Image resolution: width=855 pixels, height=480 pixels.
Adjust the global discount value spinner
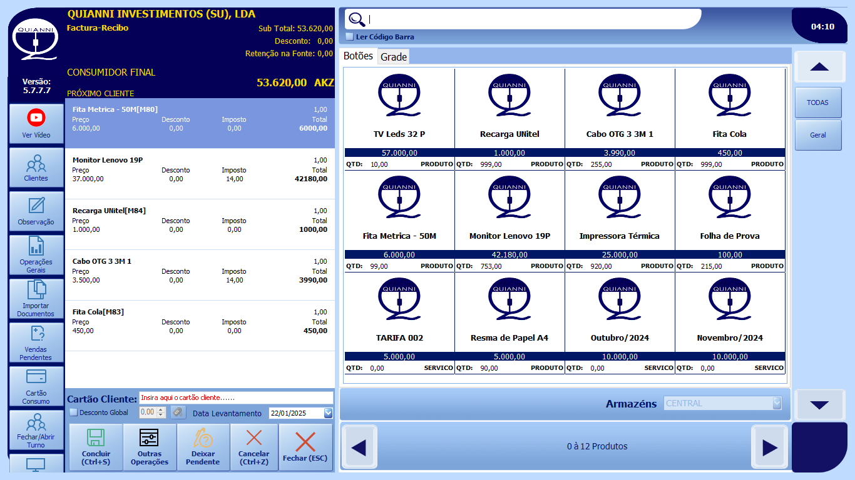tap(160, 412)
